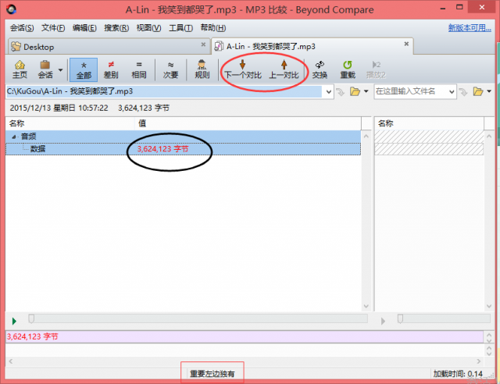Click the right audio position slider handle
500x384 pixels.
pyautogui.click(x=400, y=318)
